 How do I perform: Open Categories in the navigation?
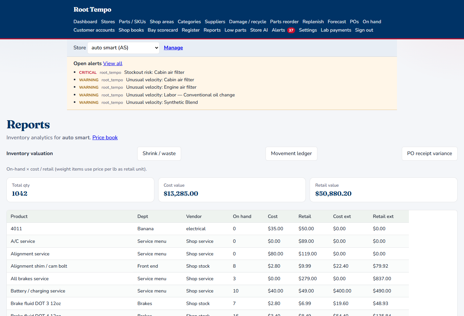189,22
